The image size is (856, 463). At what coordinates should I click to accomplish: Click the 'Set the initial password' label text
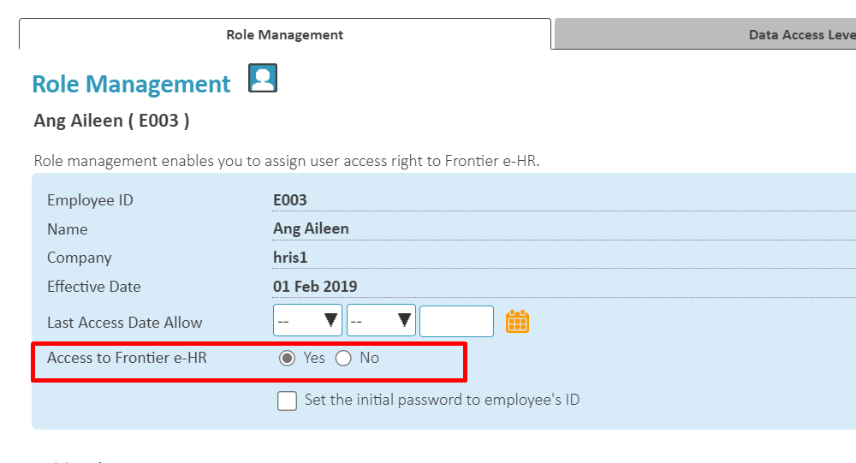(x=442, y=400)
